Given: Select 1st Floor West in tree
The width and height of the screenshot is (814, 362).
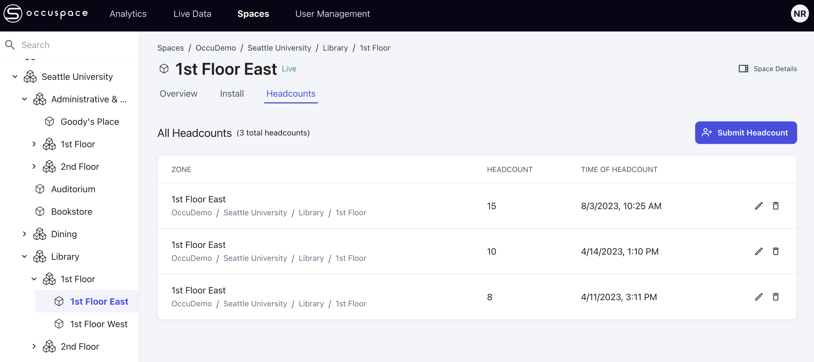Looking at the screenshot, I should 99,324.
